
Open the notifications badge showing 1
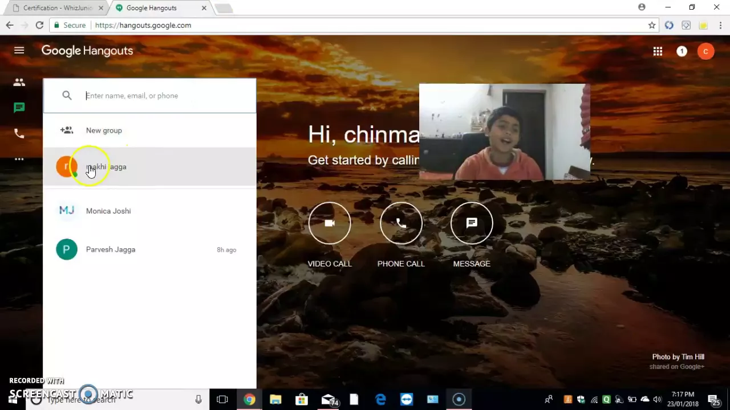click(682, 51)
